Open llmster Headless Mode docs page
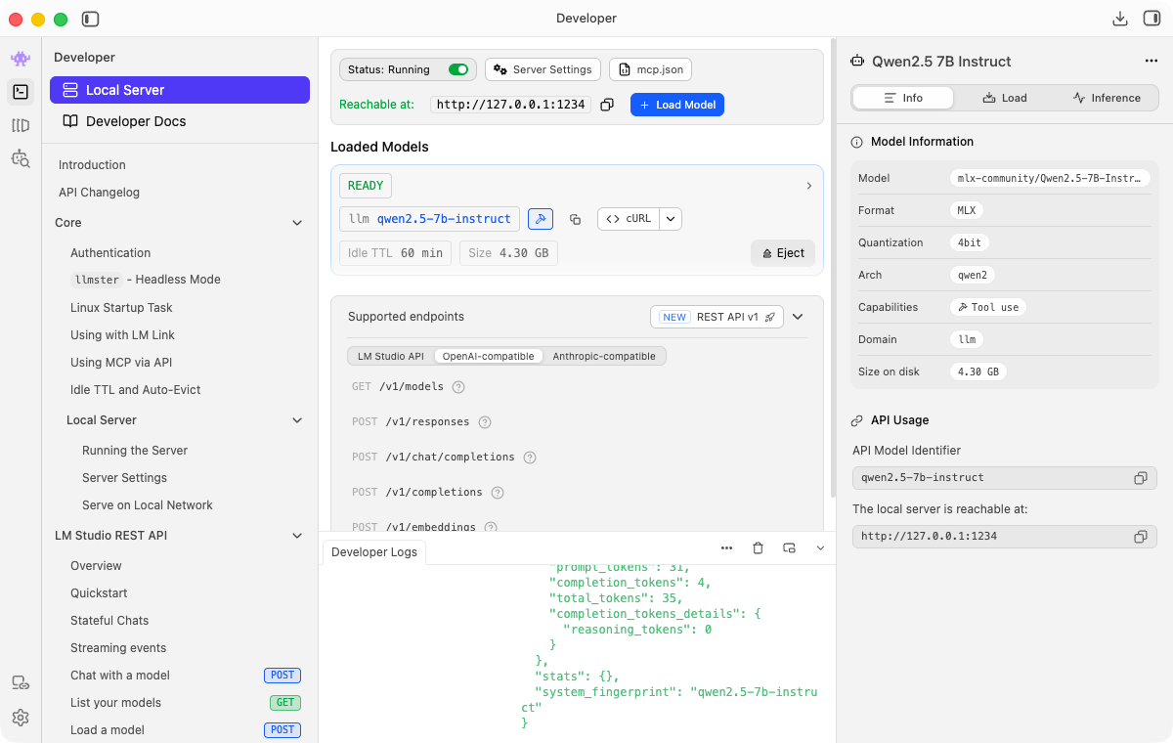 pyautogui.click(x=146, y=280)
